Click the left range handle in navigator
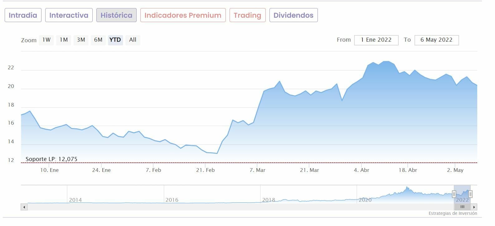Image resolution: width=495 pixels, height=226 pixels. 454,194
